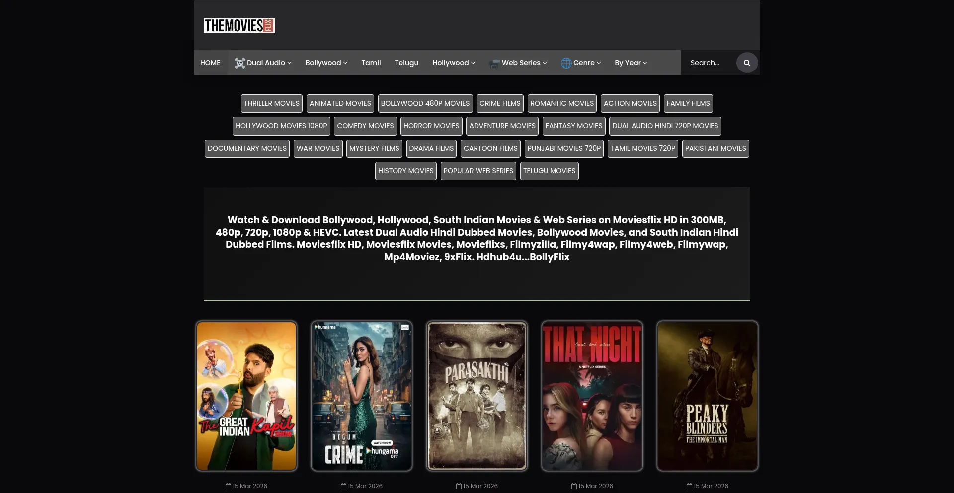This screenshot has height=493, width=954.
Task: Click the globe icon beside Genre
Action: (x=566, y=63)
